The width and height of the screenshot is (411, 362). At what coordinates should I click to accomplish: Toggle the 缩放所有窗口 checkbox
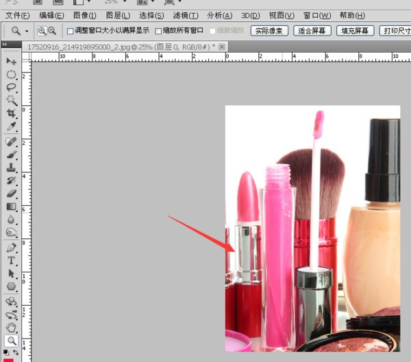point(159,31)
